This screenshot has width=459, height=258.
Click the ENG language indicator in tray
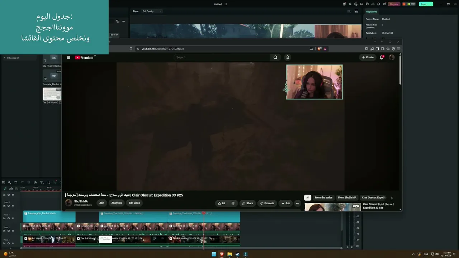point(426,254)
